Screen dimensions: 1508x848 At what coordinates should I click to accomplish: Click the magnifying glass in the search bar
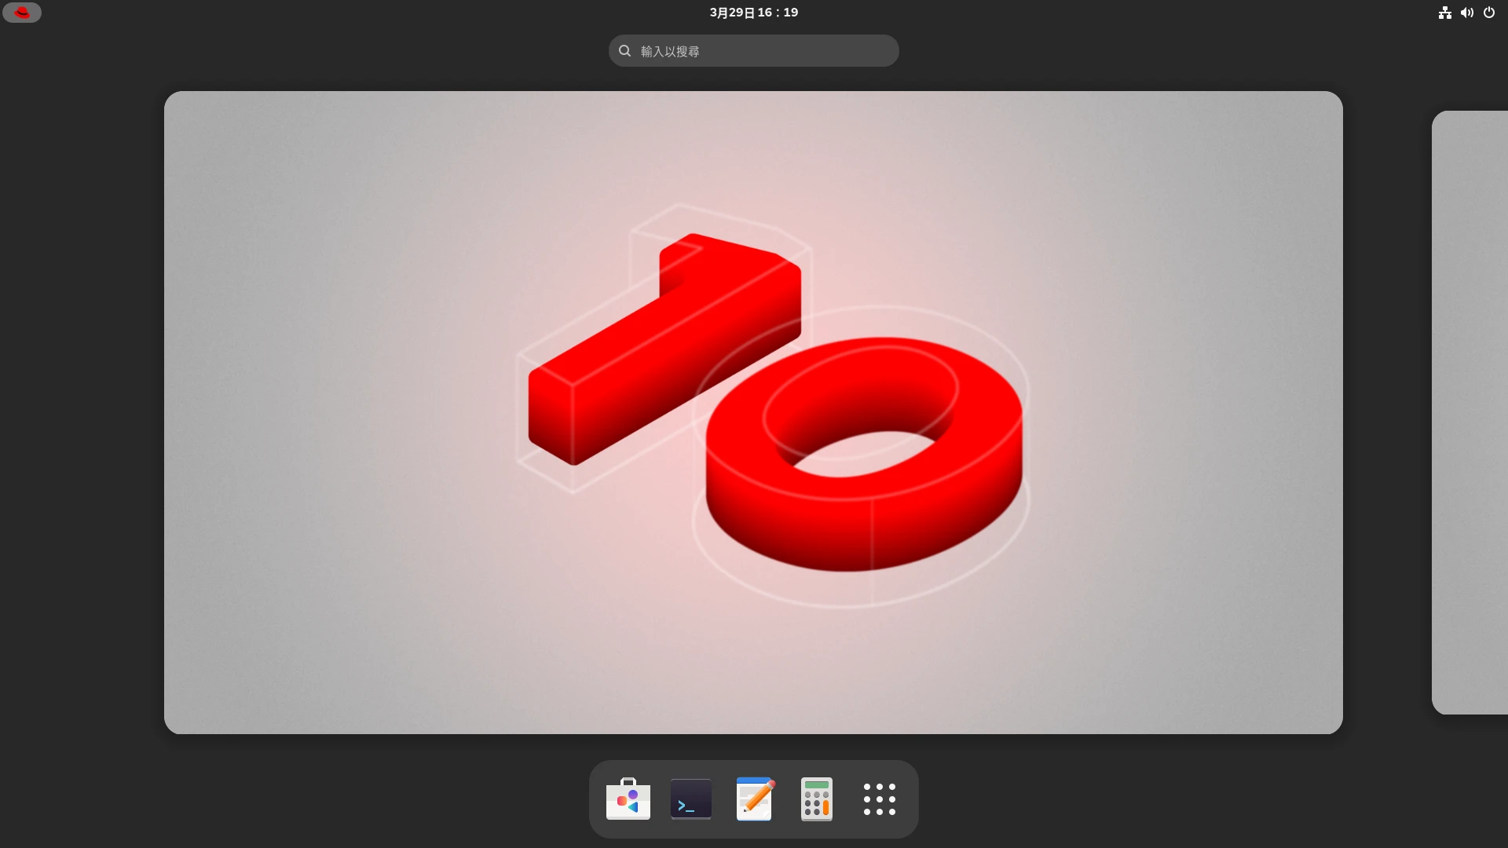(624, 50)
